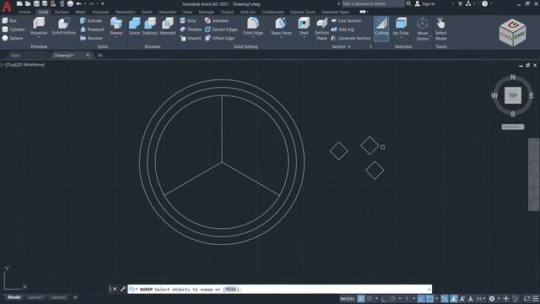The width and height of the screenshot is (540, 304).
Task: Choose the Extrude tool
Action: tap(91, 20)
